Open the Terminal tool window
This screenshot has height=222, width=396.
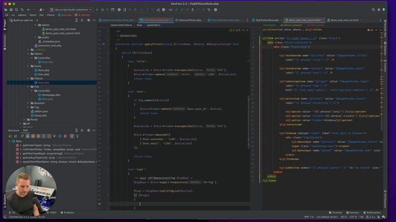pyautogui.click(x=335, y=213)
